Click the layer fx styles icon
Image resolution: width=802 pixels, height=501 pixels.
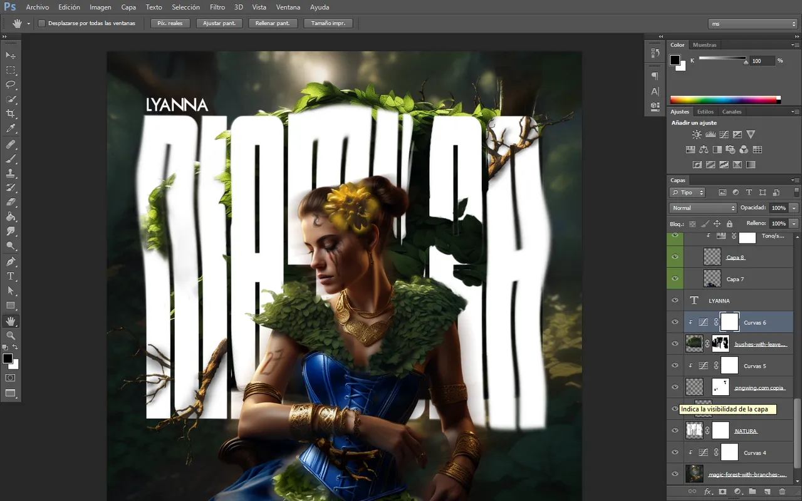click(x=708, y=492)
